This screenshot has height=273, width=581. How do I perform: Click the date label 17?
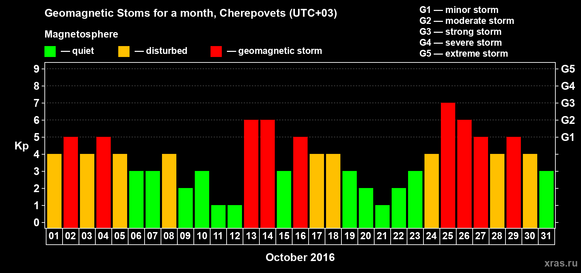pos(316,236)
